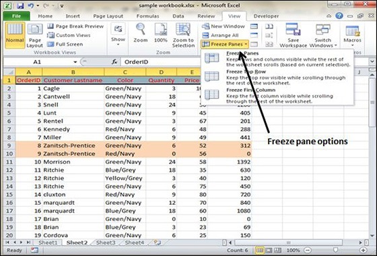Switch to Page Layout view in status bar

coord(269,250)
